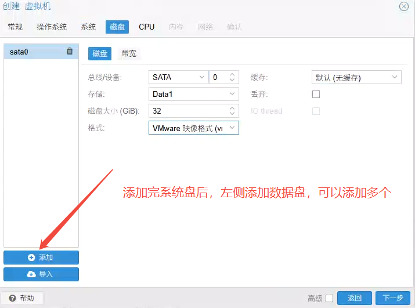
Task: Click the 导入 import button
Action: (41, 274)
